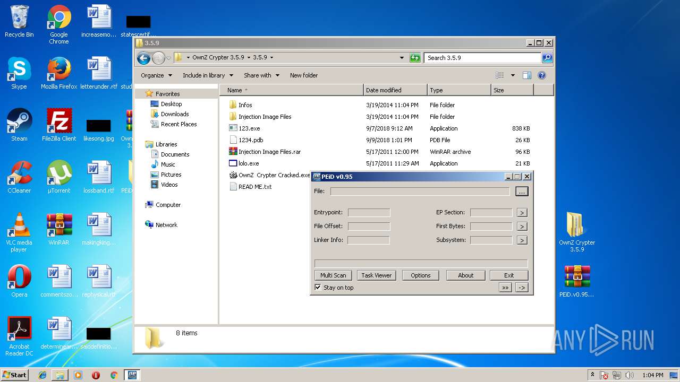Open the PEiD Options button
Screen dimensions: 680x382
(420, 275)
